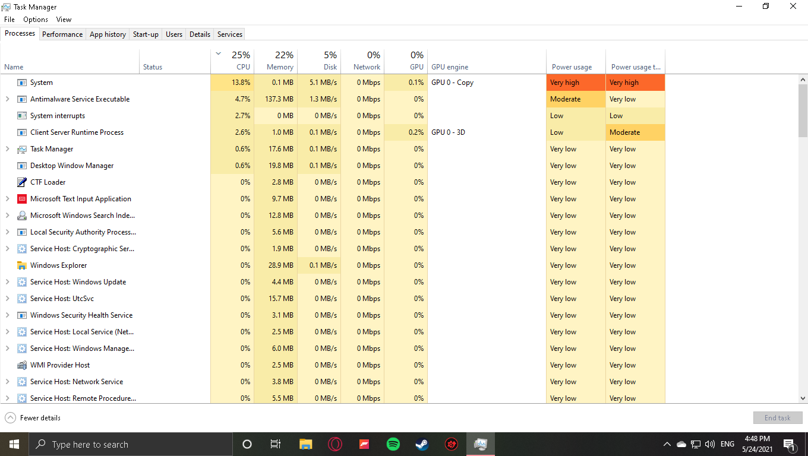The height and width of the screenshot is (456, 808).
Task: Click the Task Manager process icon
Action: pyautogui.click(x=22, y=149)
